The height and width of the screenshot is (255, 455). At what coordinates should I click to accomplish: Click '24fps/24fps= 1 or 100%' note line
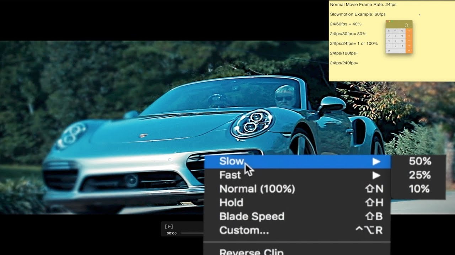pos(354,44)
